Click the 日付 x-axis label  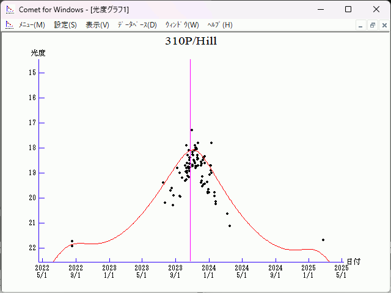353,261
